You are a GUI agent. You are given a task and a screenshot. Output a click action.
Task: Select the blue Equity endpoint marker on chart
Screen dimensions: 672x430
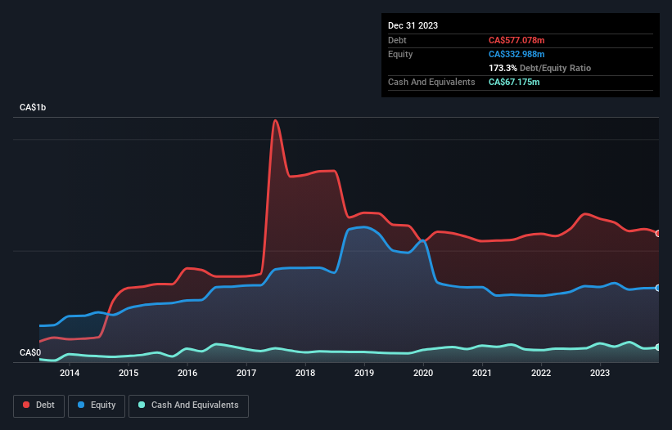(658, 288)
